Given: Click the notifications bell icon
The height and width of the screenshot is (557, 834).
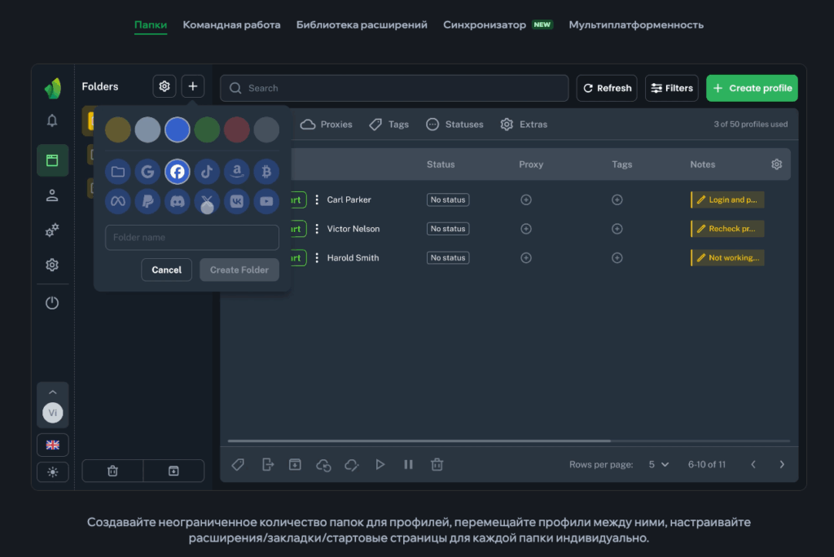Looking at the screenshot, I should 52,121.
